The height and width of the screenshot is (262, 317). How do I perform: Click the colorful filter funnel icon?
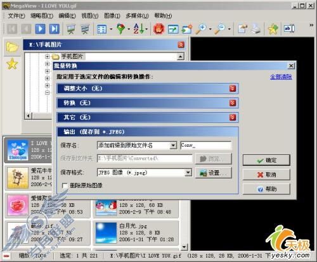[x=121, y=29]
